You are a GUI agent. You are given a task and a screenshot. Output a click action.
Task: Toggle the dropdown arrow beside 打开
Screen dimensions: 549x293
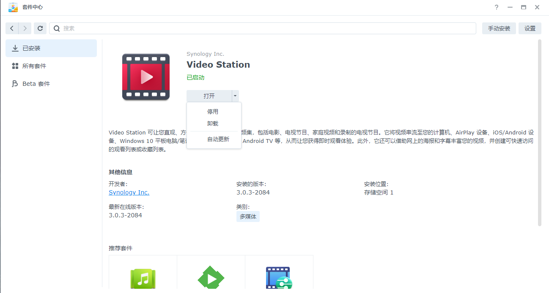235,96
